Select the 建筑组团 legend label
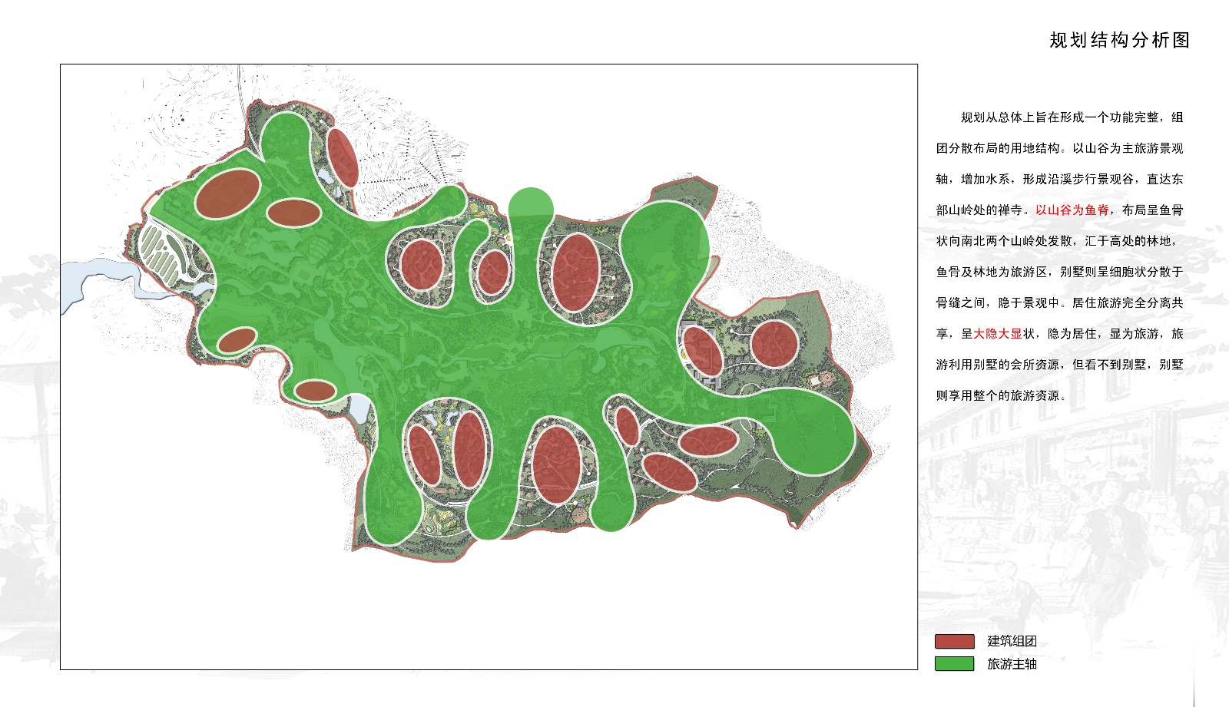Viewport: 1229px width, 707px height. click(x=1012, y=642)
